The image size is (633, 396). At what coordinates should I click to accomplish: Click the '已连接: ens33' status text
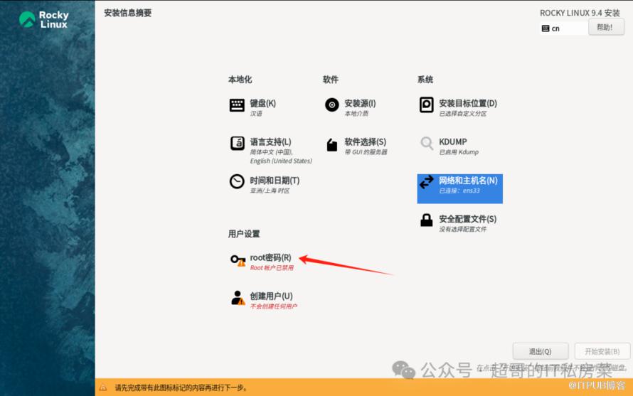(x=459, y=191)
